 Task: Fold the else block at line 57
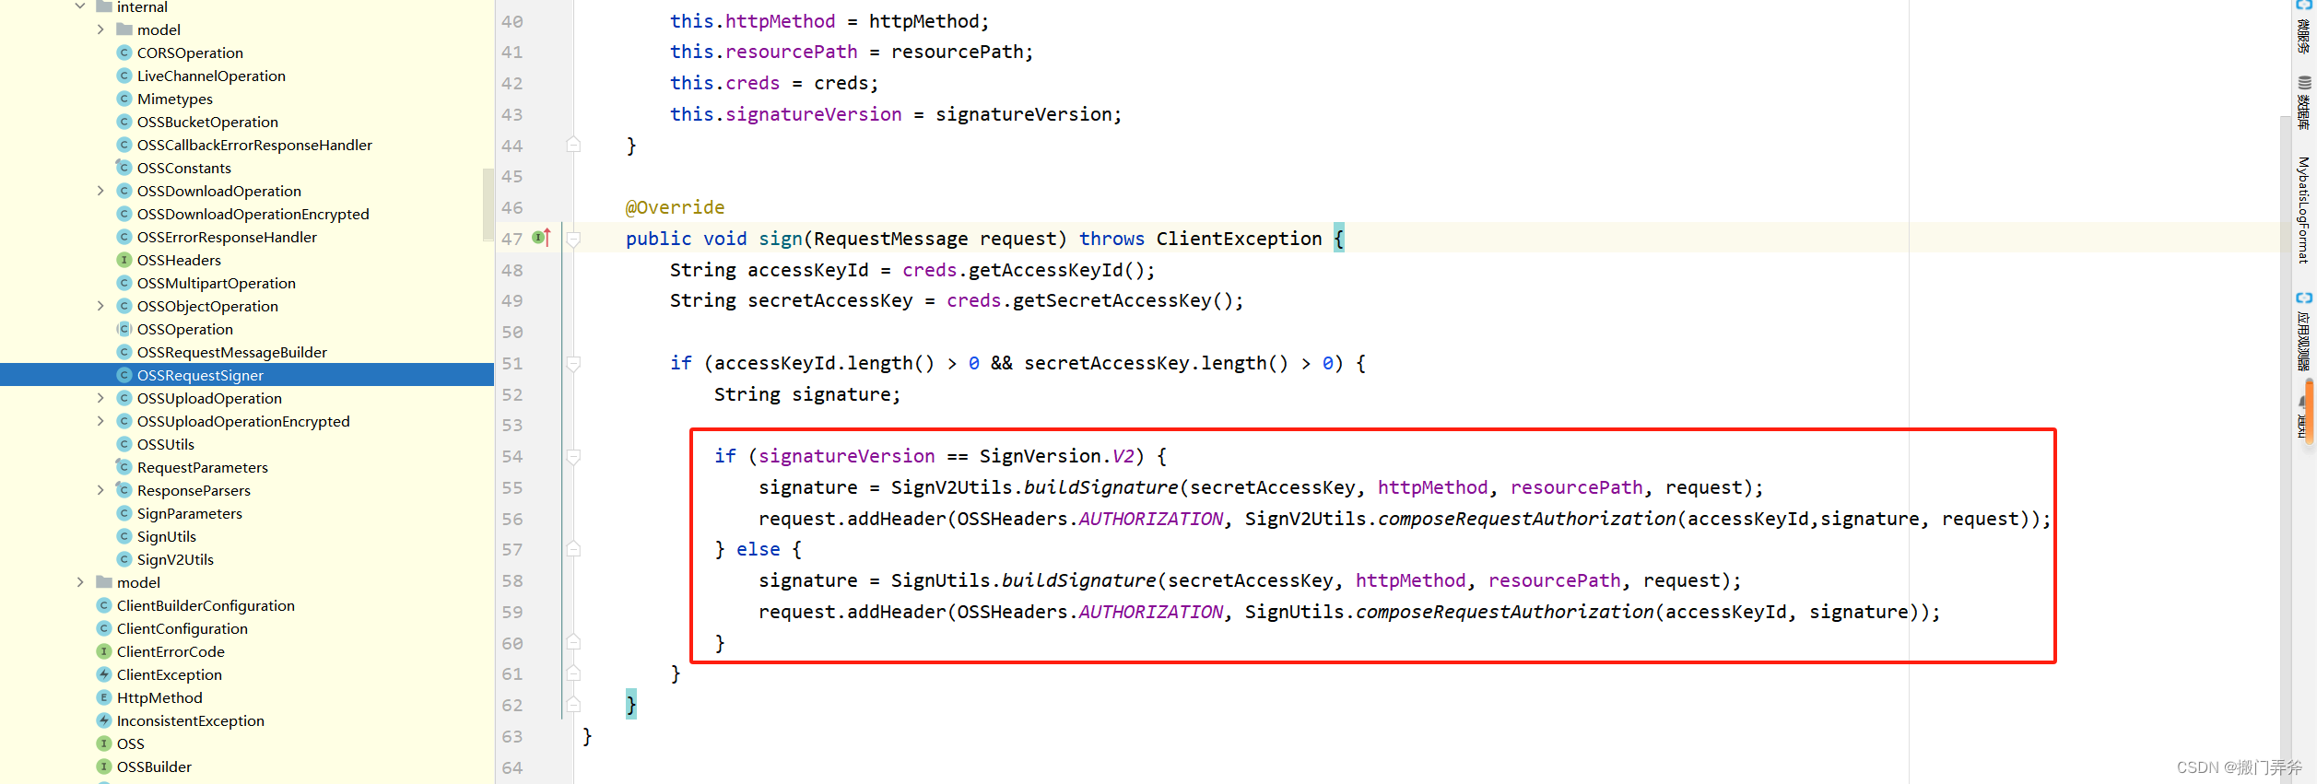pos(573,549)
